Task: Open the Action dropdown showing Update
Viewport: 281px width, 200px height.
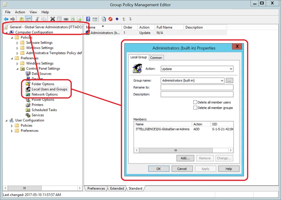Action: tap(197, 69)
